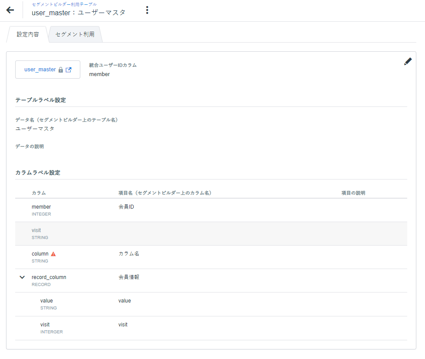
Task: Select the member column row
Action: click(x=211, y=210)
